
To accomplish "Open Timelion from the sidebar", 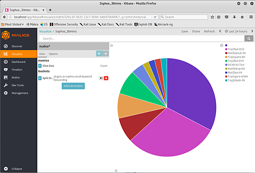I will pyautogui.click(x=17, y=70).
